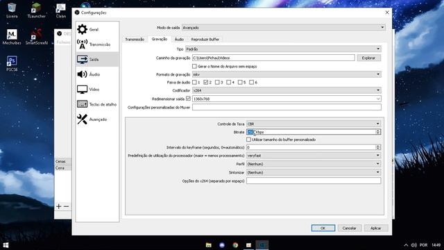
Task: Switch to the Reproduzir Buffer tab
Action: 205,40
